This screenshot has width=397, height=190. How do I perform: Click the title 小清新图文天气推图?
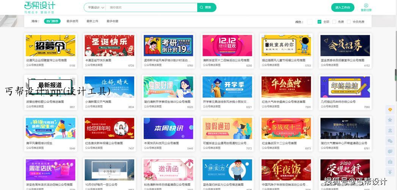(x=98, y=102)
